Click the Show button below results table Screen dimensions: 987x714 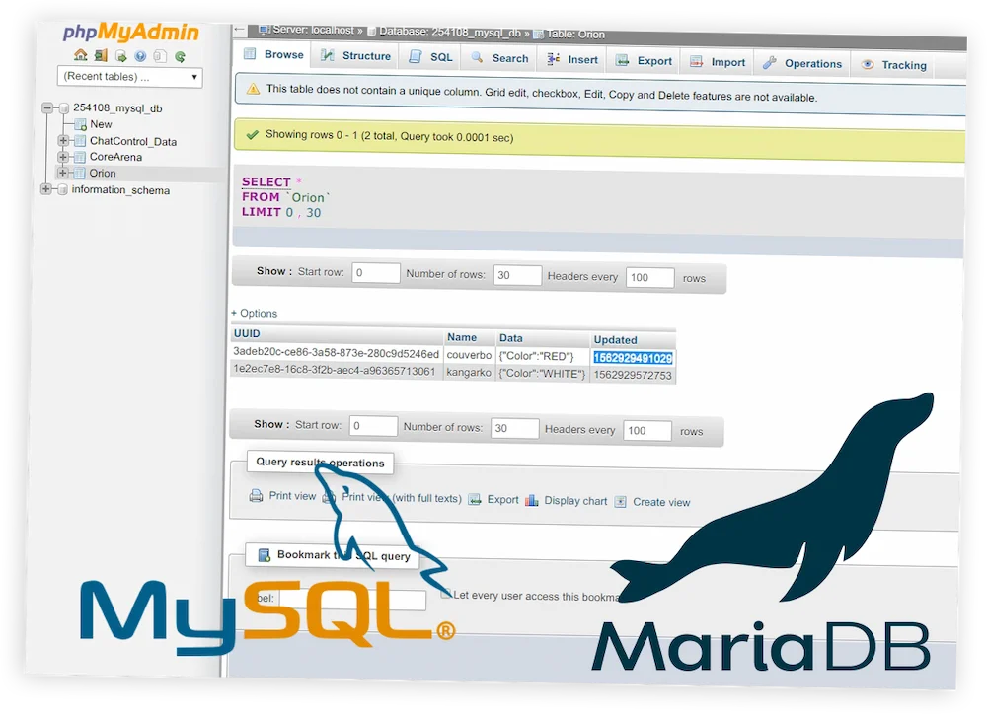[271, 424]
